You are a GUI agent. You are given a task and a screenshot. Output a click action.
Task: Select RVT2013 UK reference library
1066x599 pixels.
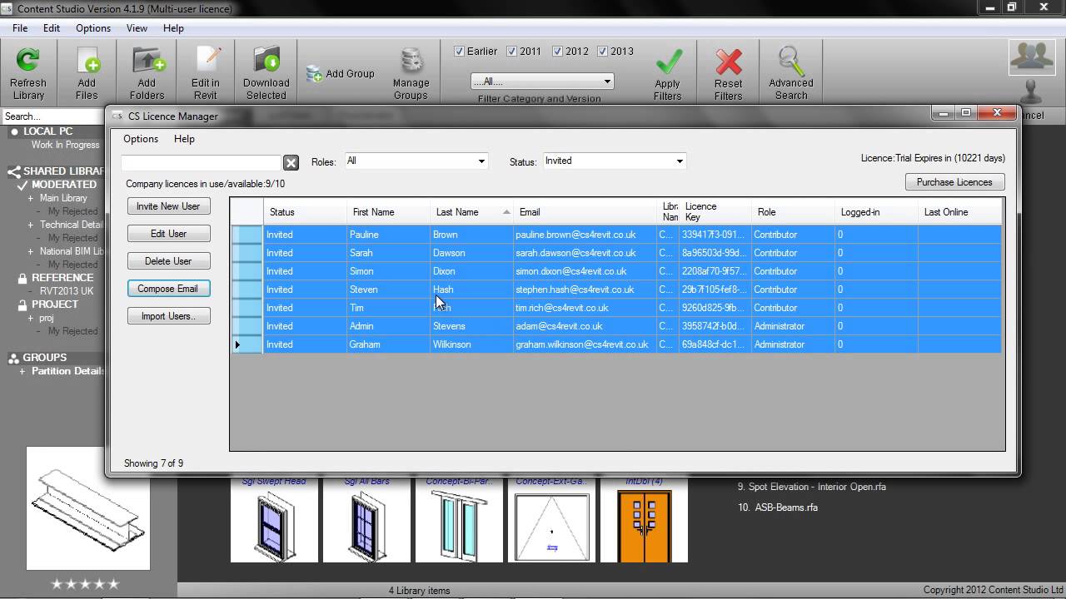pyautogui.click(x=67, y=291)
